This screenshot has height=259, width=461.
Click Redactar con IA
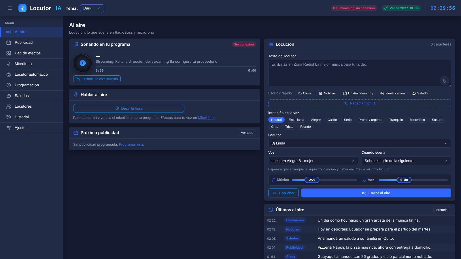tap(360, 103)
